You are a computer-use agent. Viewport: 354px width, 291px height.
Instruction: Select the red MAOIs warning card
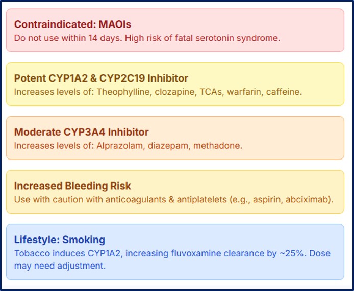[x=175, y=31]
